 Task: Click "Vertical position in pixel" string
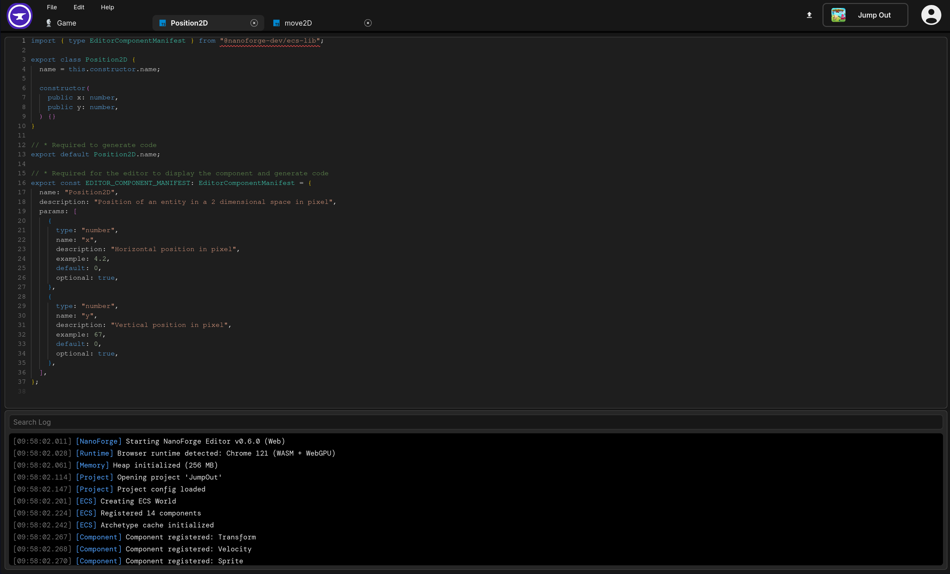click(169, 325)
